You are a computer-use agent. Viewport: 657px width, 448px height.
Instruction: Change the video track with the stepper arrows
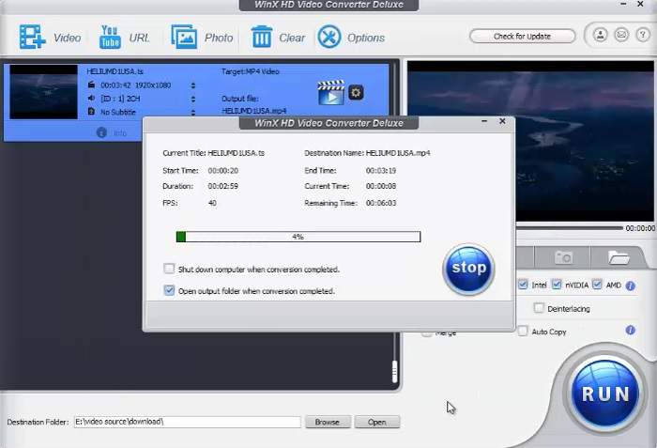pos(193,85)
